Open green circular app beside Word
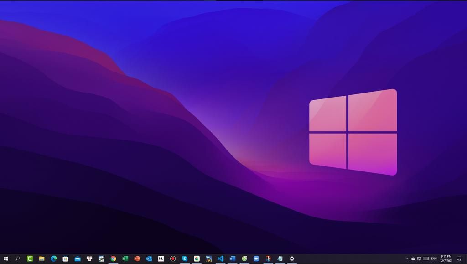 (x=244, y=259)
